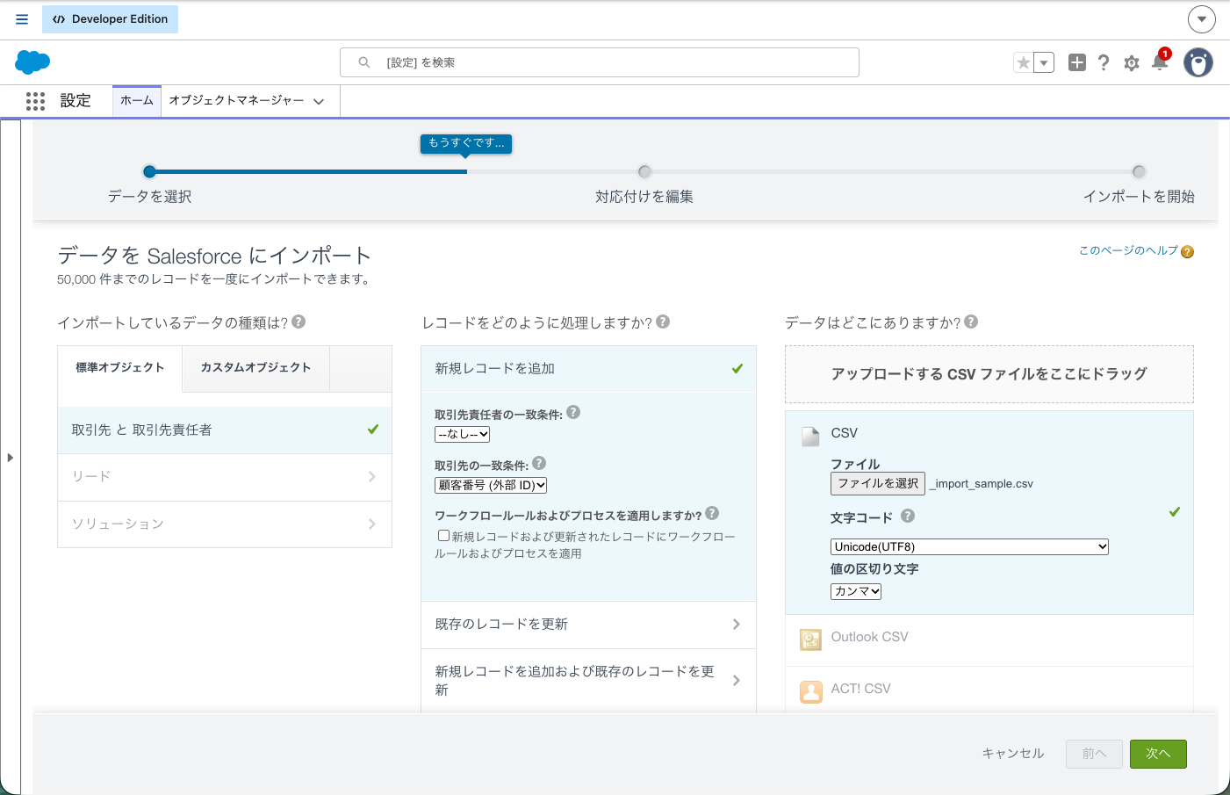Click the 次へ button
The width and height of the screenshot is (1230, 795).
point(1158,754)
